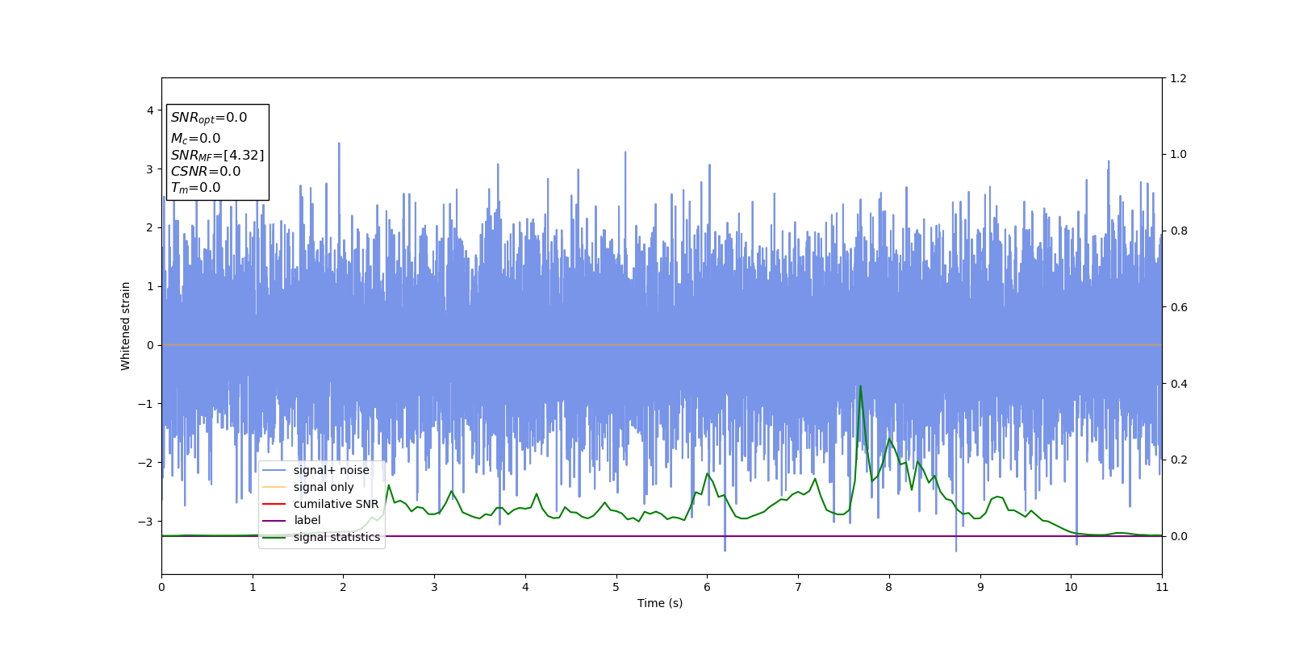Screen dimensions: 1291x645
Task: Click the right axis tick label 0.4
Action: pos(1178,384)
